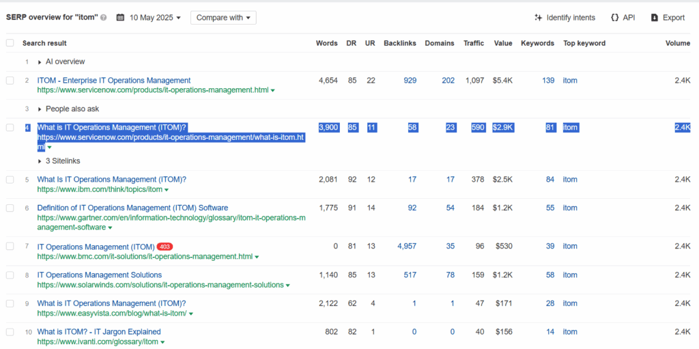Click the help icon beside "itom" title
Image resolution: width=699 pixels, height=349 pixels.
point(104,18)
